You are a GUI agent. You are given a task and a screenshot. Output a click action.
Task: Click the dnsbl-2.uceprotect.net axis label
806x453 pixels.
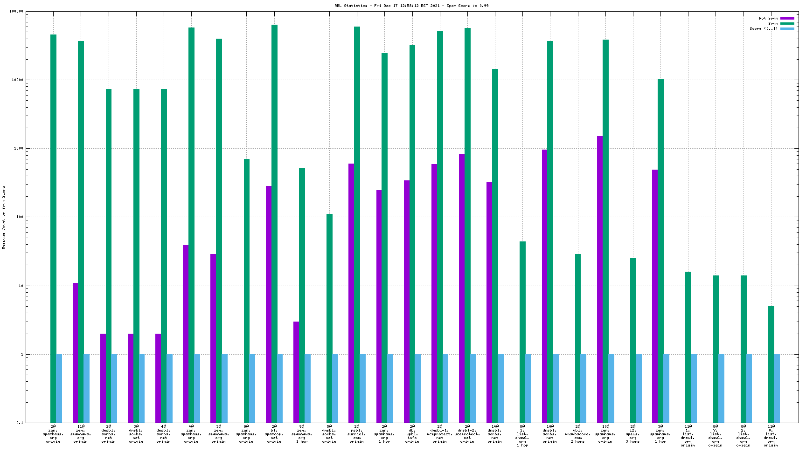click(x=467, y=434)
